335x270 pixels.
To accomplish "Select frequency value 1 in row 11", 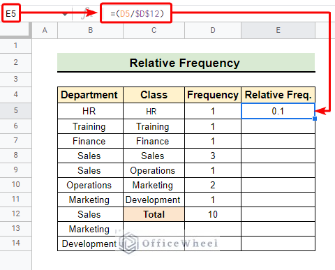I will 213,200.
